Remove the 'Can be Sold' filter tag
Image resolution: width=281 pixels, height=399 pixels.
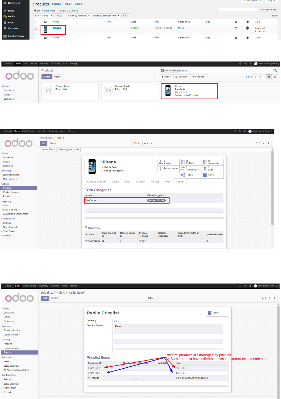click(x=178, y=71)
